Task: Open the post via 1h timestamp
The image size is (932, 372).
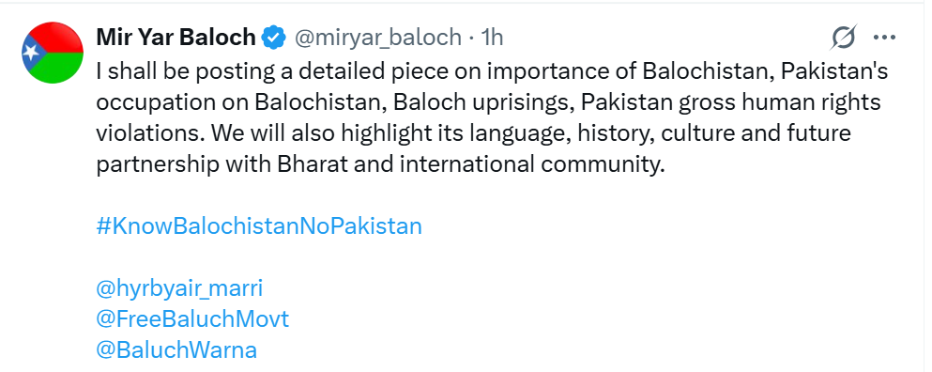Action: click(x=492, y=38)
